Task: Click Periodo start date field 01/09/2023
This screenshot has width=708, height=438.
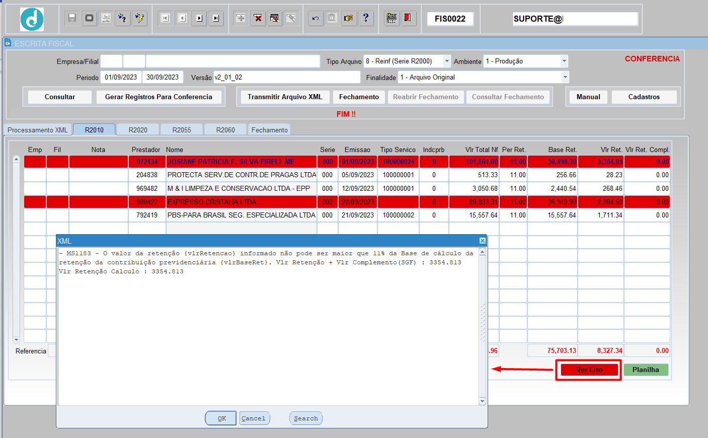Action: click(x=121, y=77)
